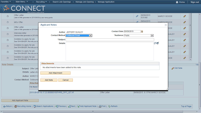Click the attachment paperclip icon for Offer Letter

(x=137, y=16)
